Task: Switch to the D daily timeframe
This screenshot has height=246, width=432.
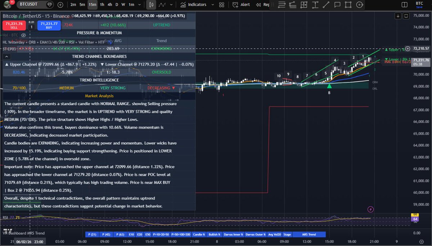Action: point(117,5)
